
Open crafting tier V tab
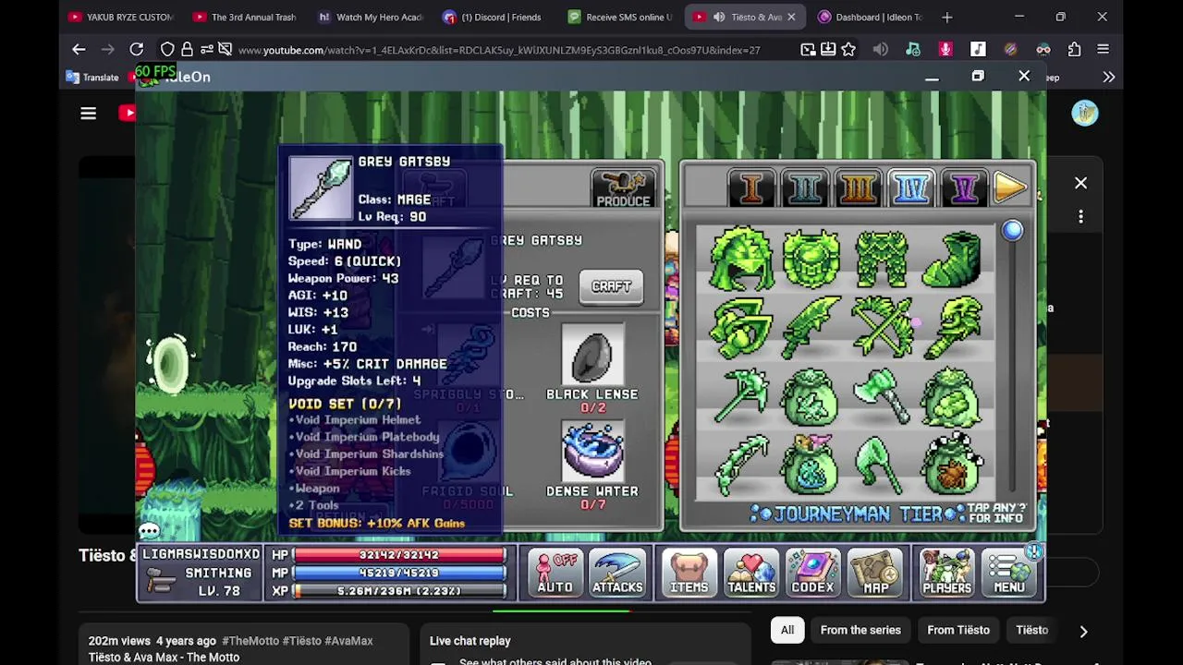coord(963,188)
